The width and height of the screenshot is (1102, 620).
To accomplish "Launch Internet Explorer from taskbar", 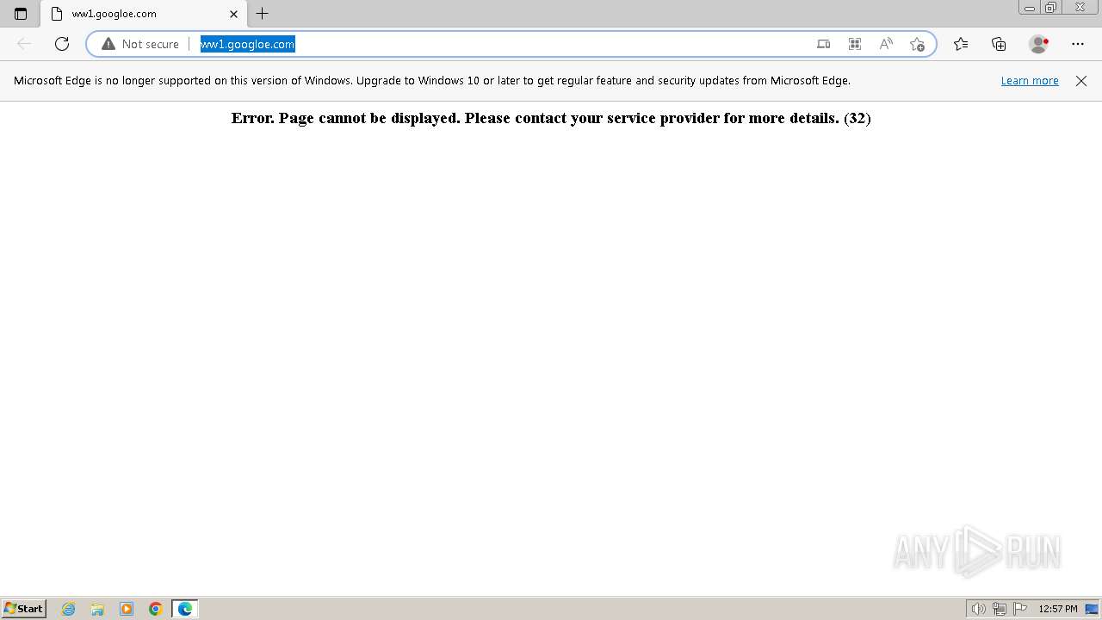I will coord(69,609).
